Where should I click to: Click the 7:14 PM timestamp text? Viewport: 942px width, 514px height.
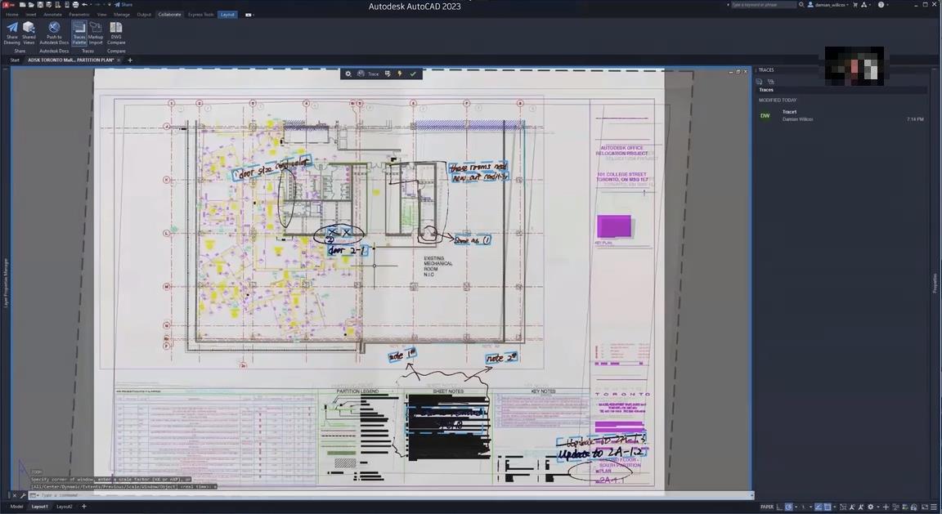(915, 119)
